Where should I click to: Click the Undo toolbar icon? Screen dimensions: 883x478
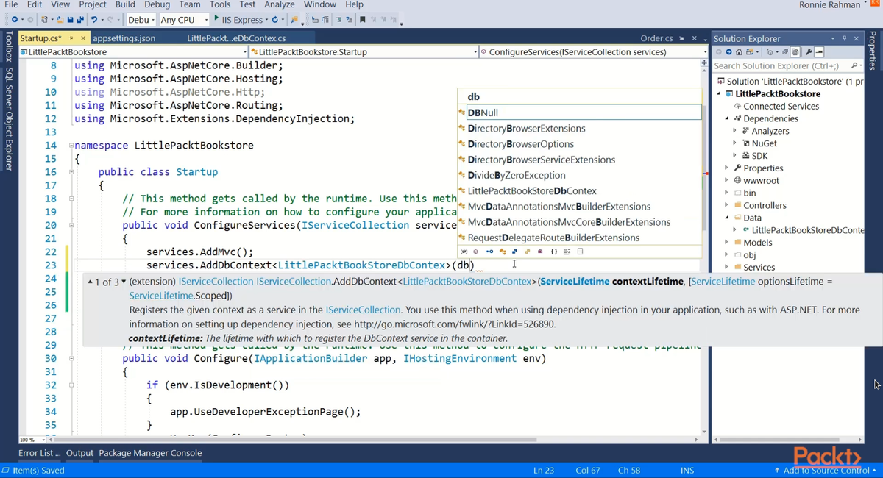click(94, 19)
